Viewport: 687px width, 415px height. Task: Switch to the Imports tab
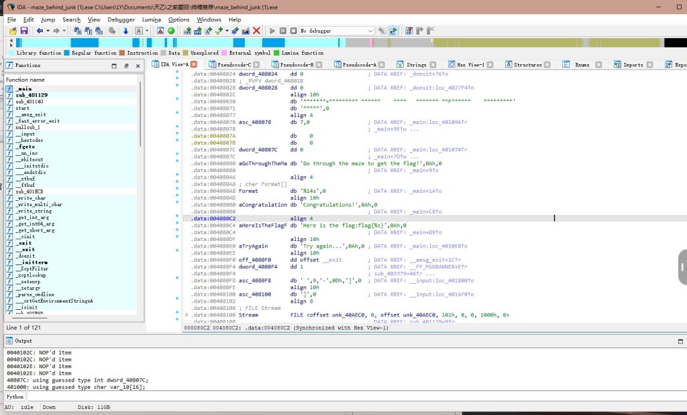(633, 65)
